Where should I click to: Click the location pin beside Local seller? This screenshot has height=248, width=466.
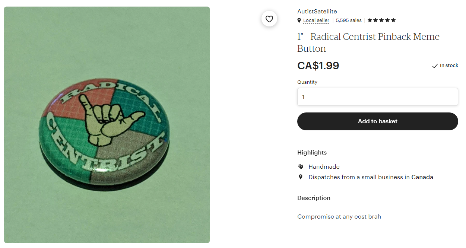coord(299,20)
